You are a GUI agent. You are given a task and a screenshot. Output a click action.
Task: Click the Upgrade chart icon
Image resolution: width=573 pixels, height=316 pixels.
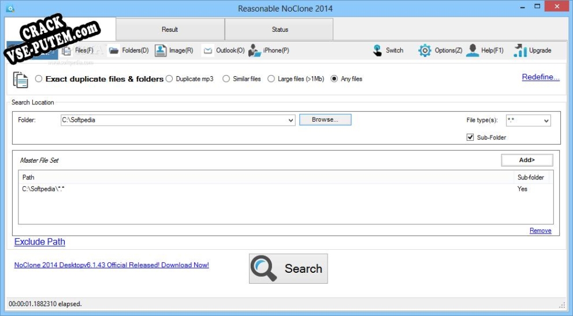[x=520, y=50]
